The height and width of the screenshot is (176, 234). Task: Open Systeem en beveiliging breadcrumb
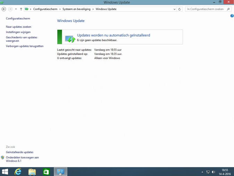pos(76,9)
